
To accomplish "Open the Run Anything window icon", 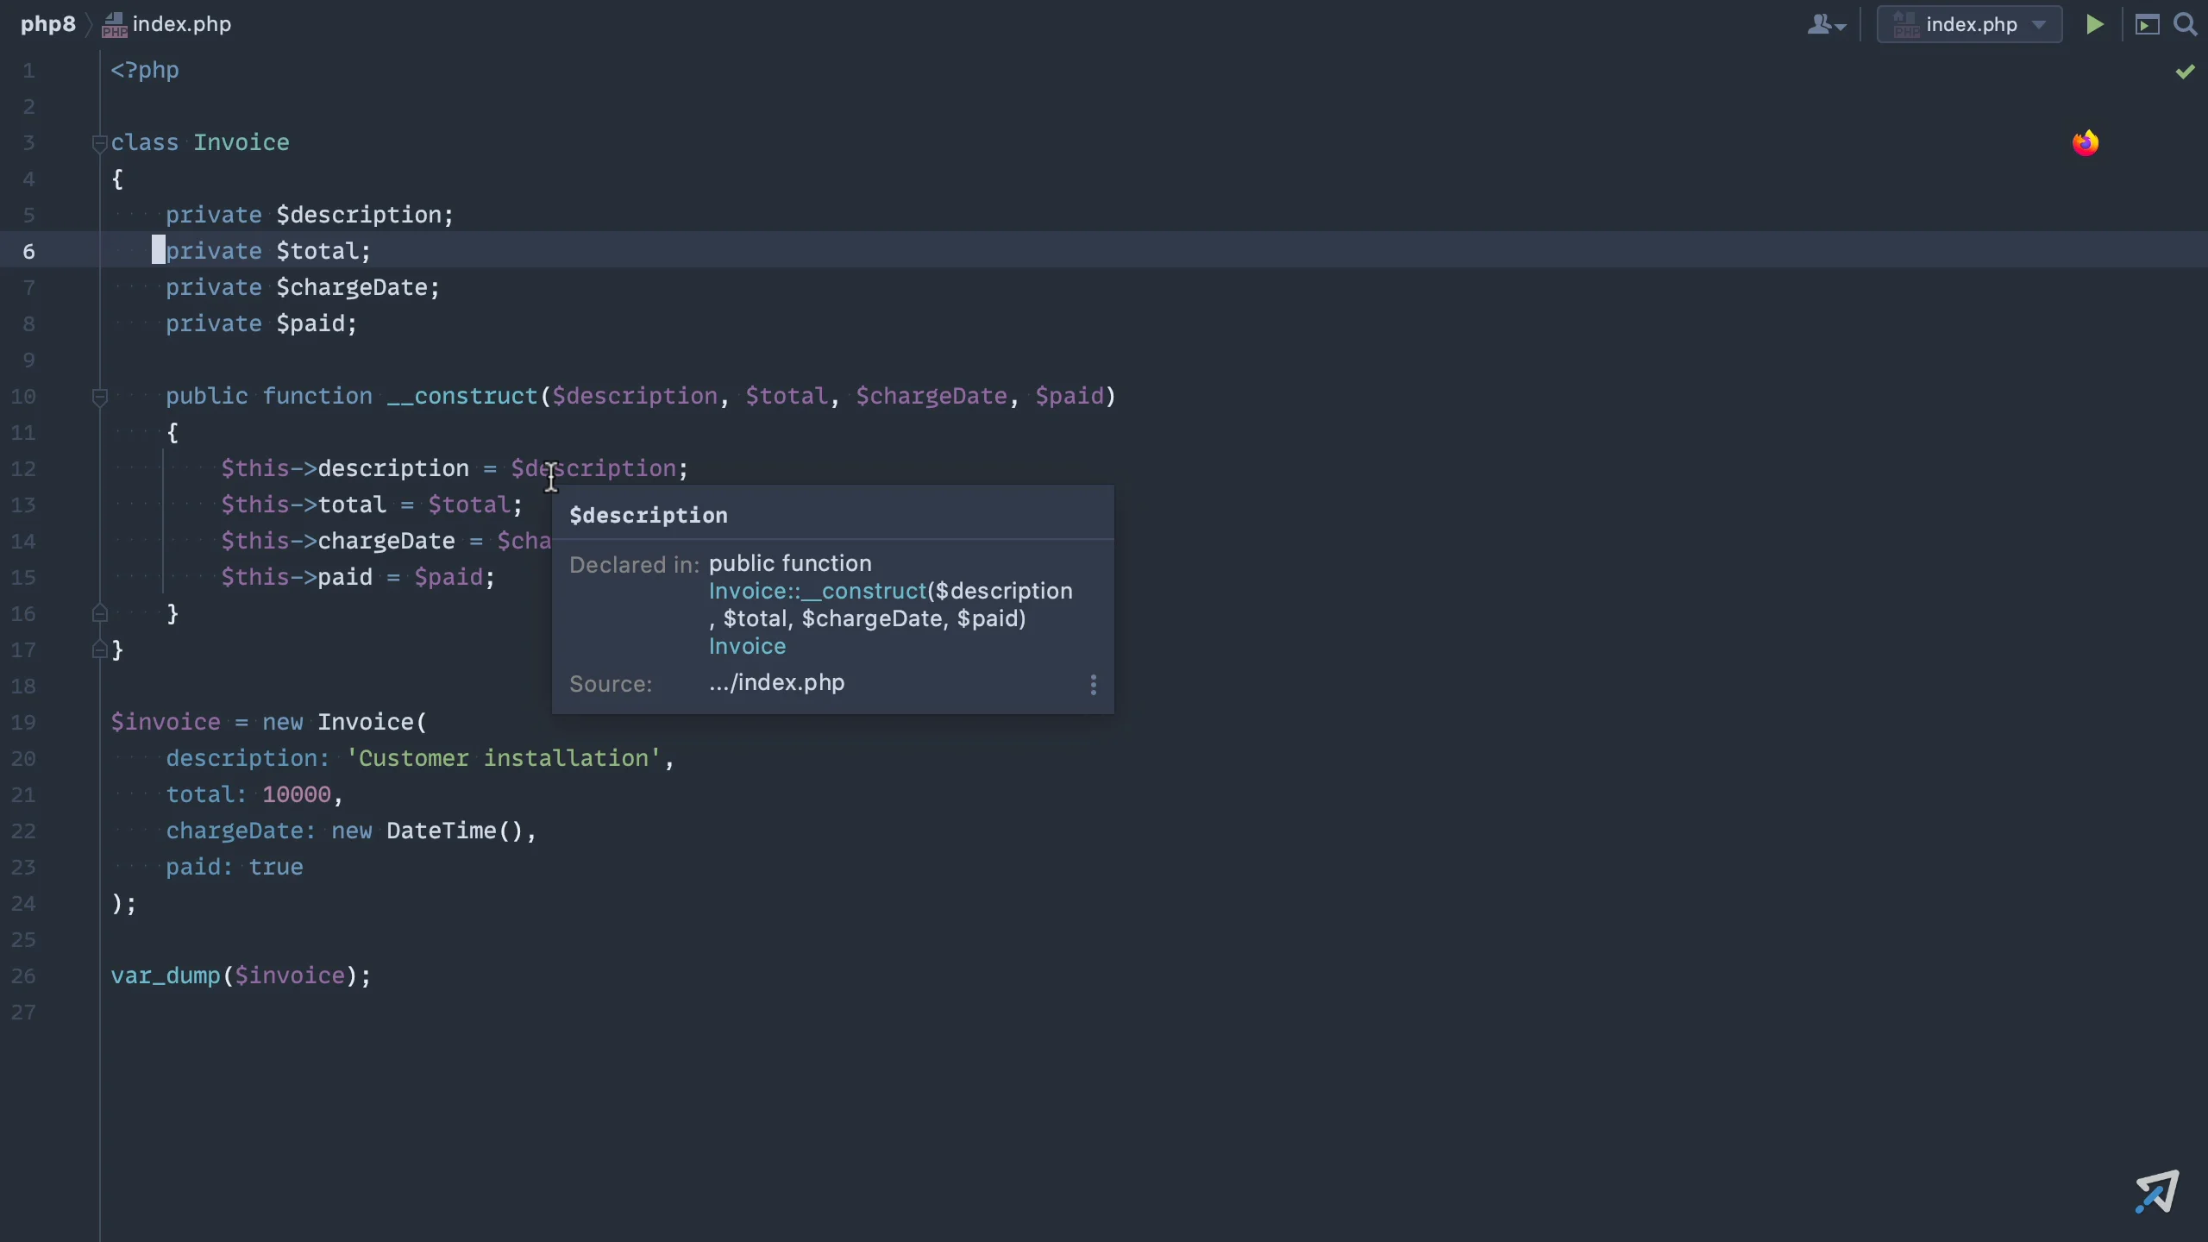I will tap(2147, 24).
